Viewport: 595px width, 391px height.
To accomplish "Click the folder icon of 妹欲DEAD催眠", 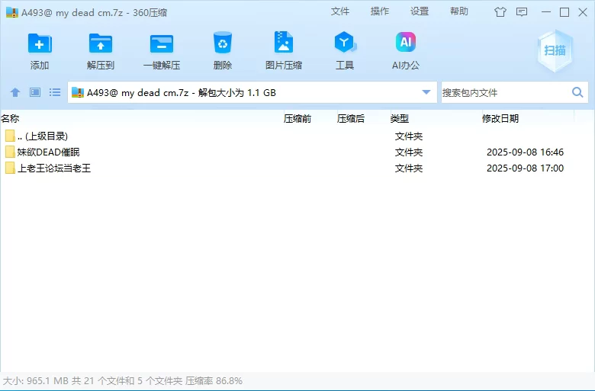I will [10, 152].
